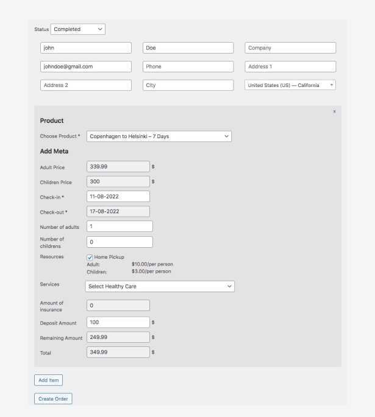Image resolution: width=375 pixels, height=417 pixels.
Task: Click the Deposit Amount field showing 100
Action: tap(118, 322)
